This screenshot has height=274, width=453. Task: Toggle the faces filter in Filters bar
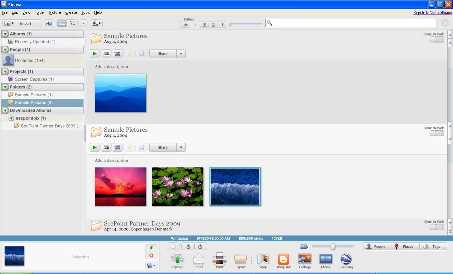(204, 24)
